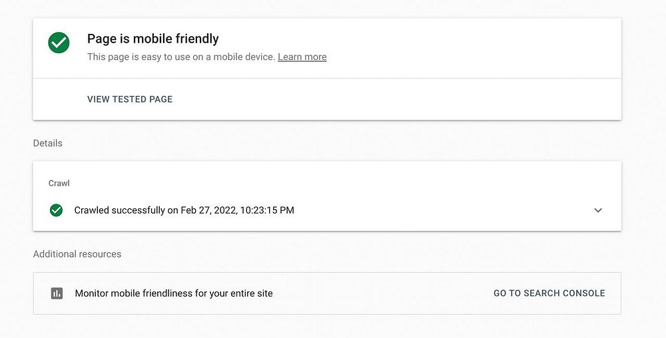Click the Additional resources heading
Screen dimensions: 666x338
pos(77,254)
